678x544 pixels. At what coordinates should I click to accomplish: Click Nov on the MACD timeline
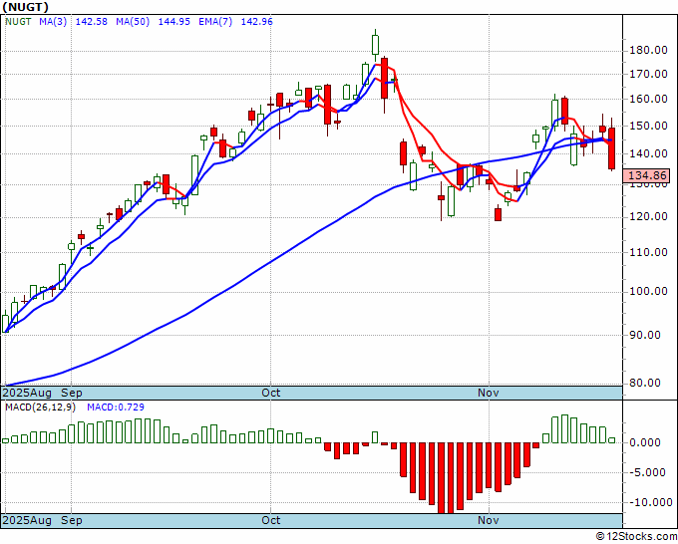coord(489,520)
